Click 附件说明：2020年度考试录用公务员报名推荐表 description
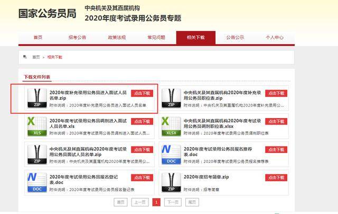 (226, 161)
